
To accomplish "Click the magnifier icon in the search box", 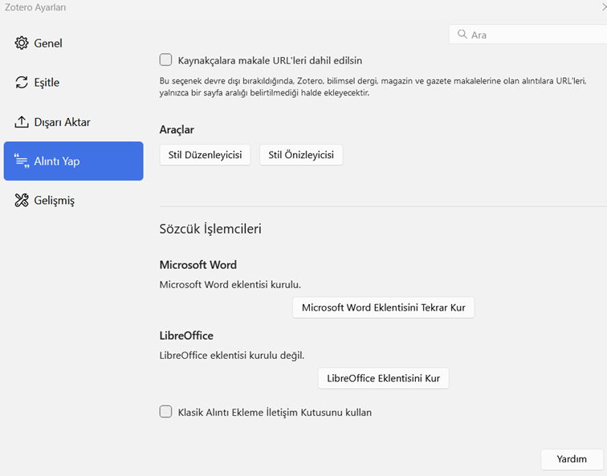I will pos(462,35).
